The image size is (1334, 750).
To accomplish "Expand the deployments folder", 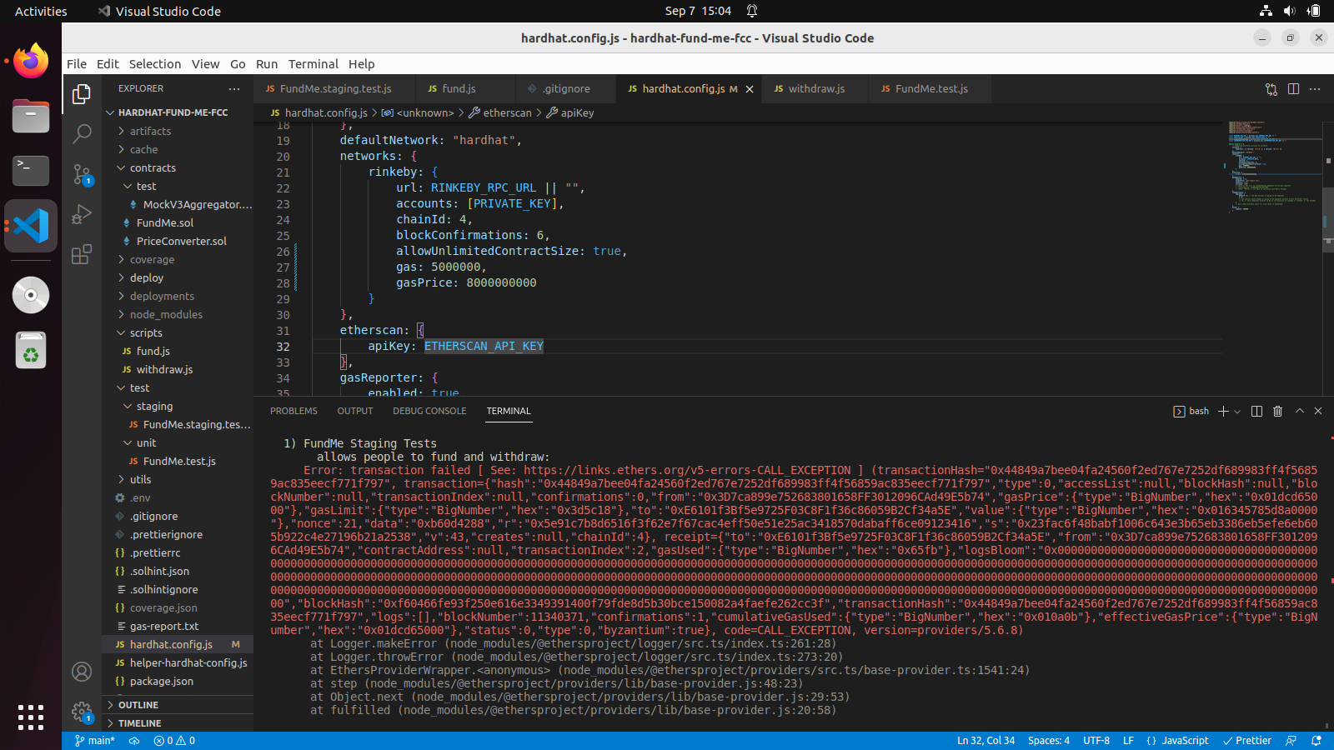I will click(178, 296).
